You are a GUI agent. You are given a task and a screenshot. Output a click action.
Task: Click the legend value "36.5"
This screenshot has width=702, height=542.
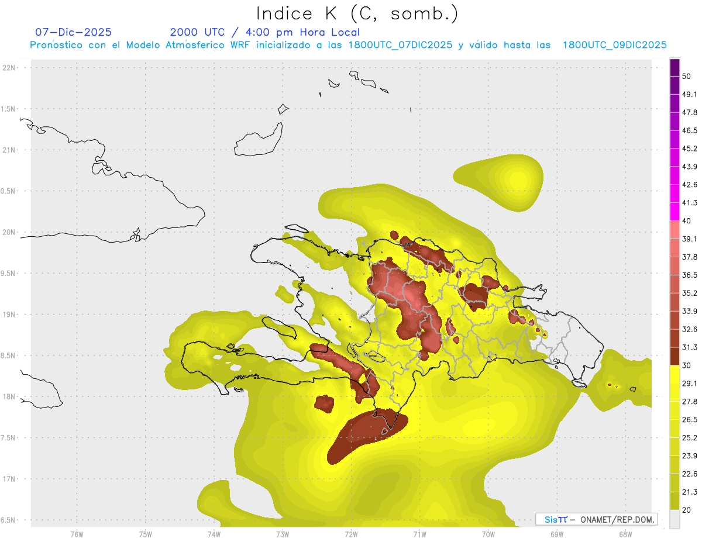pos(690,275)
